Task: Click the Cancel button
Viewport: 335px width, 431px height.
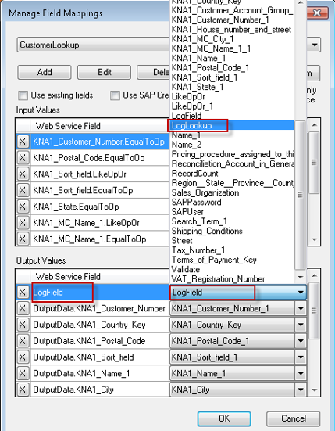Action: pyautogui.click(x=294, y=418)
